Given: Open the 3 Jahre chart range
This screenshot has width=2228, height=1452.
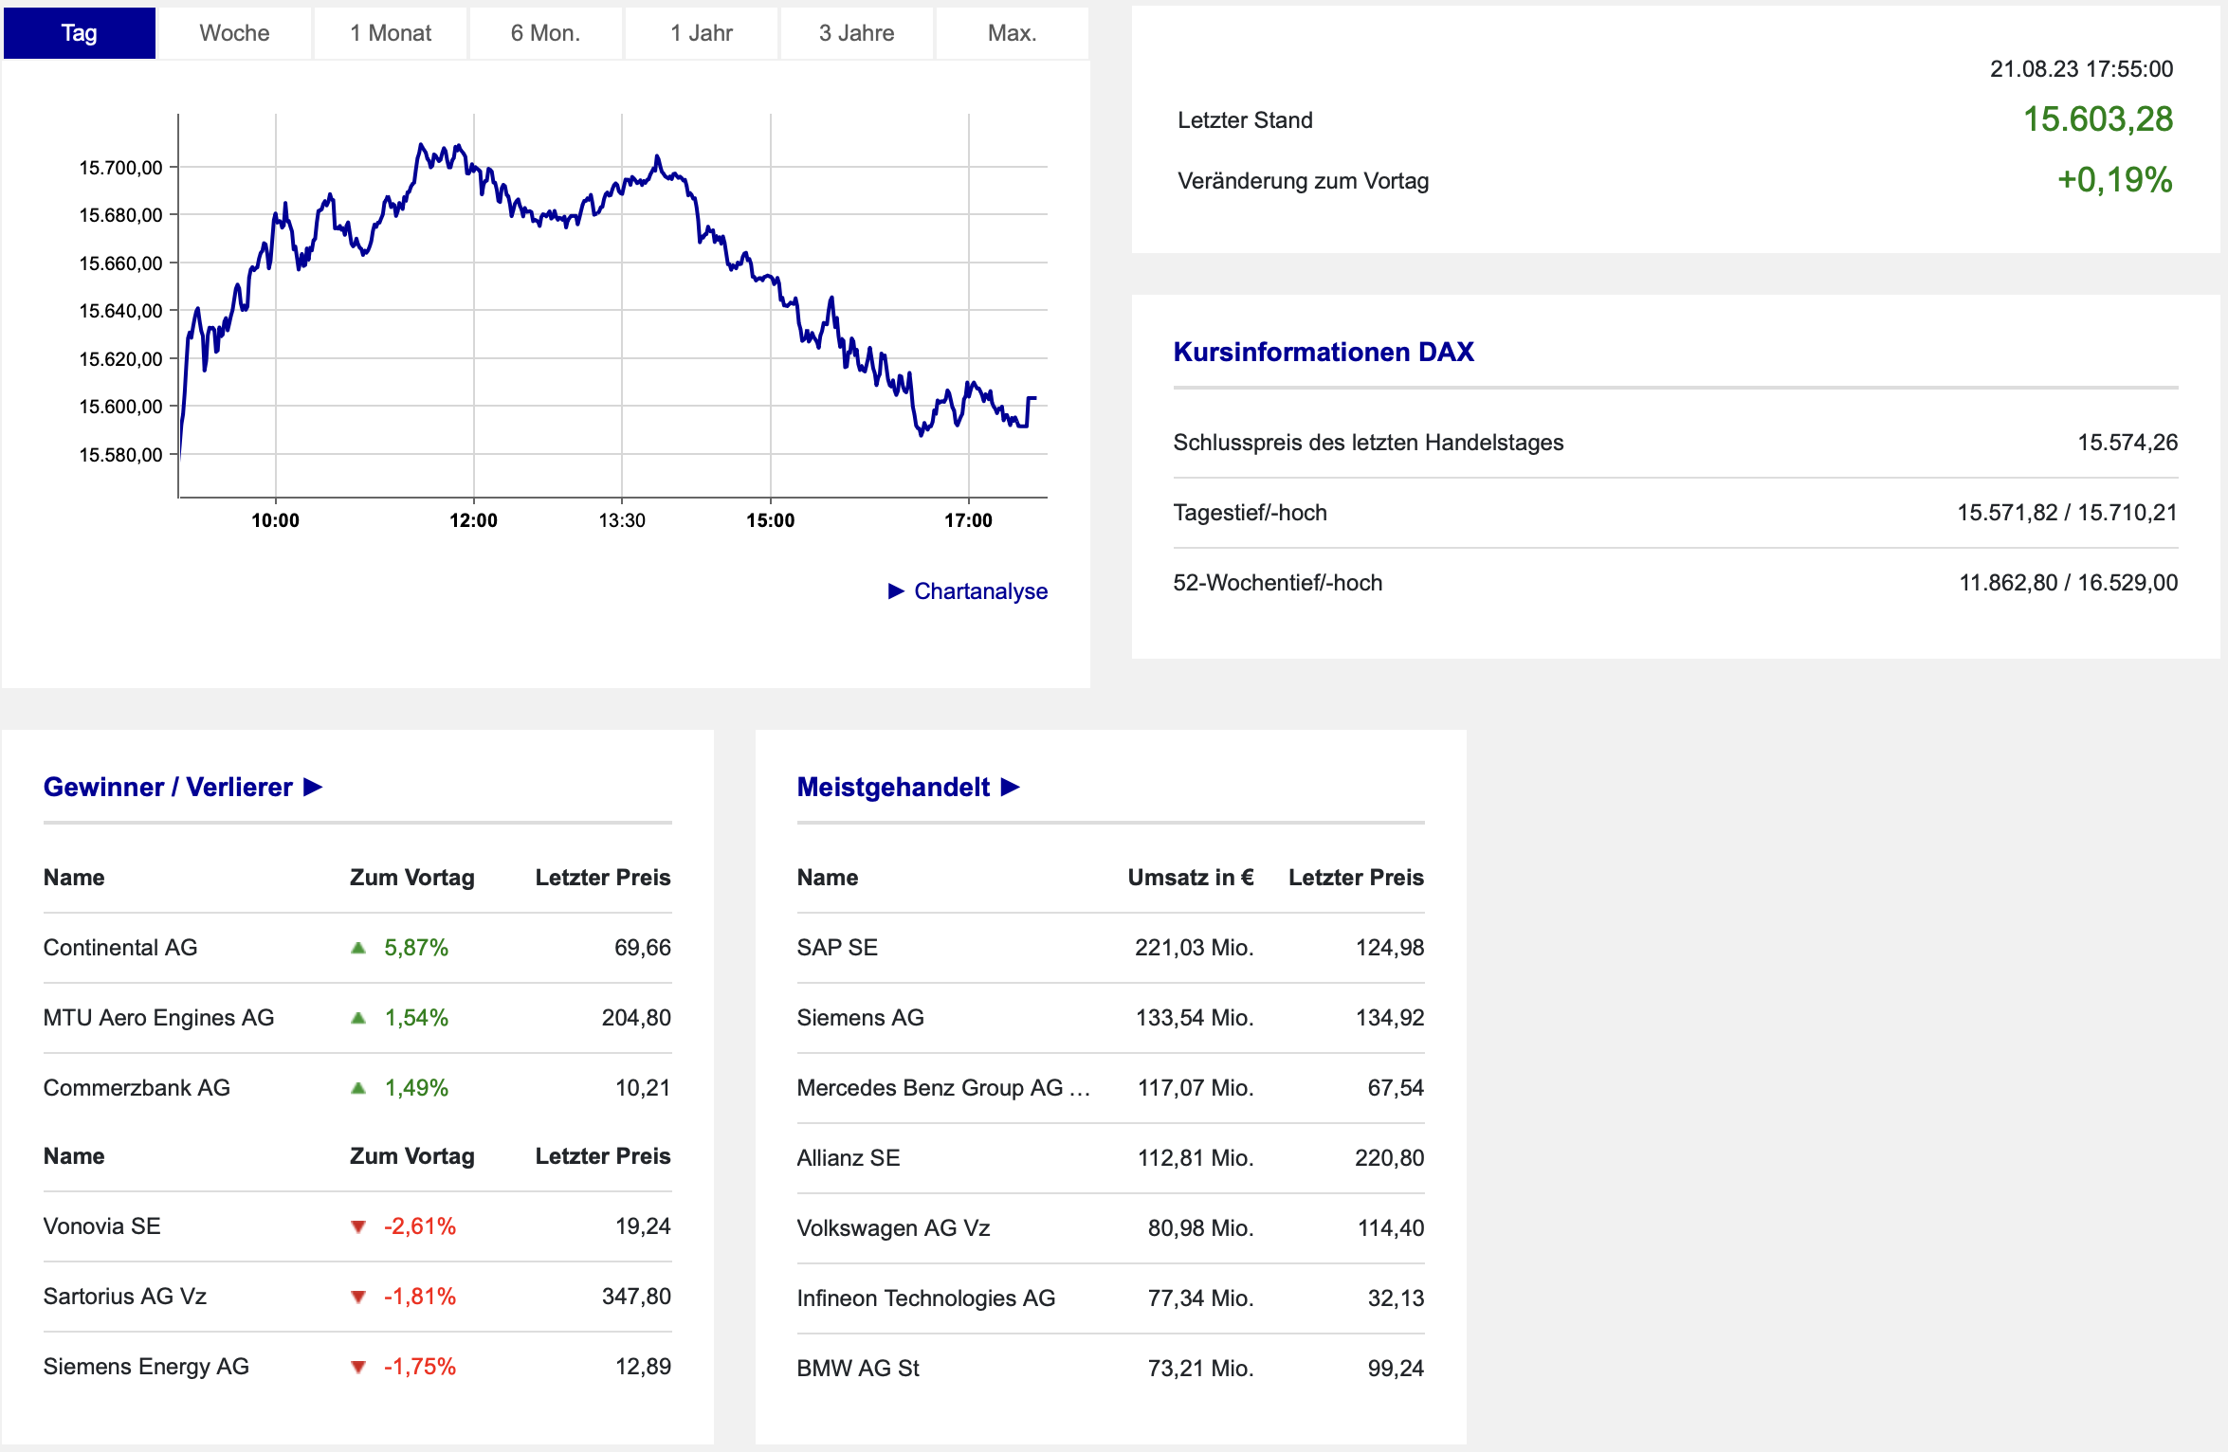Looking at the screenshot, I should tap(856, 33).
